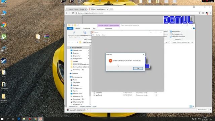215x121 pixels.
Task: Switch Explorer to details view icon
Action: 191,106
